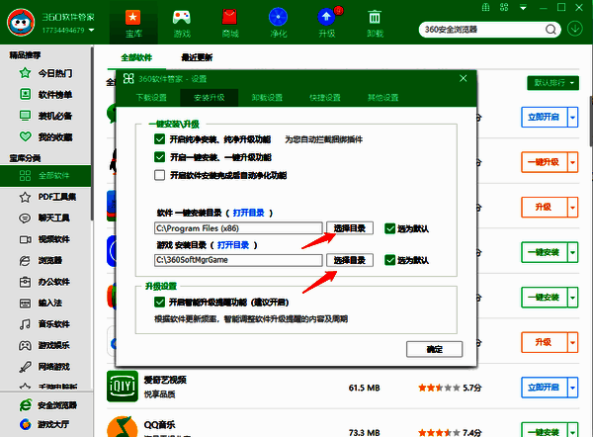The width and height of the screenshot is (593, 437).
Task: Open the 游戏 gamepad icon
Action: [182, 23]
